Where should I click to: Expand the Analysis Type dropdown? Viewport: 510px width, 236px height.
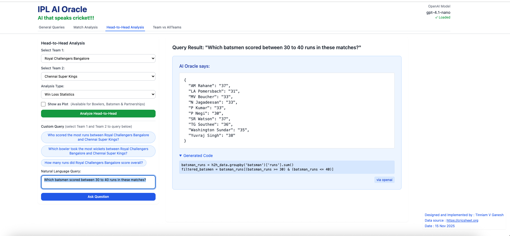[98, 95]
